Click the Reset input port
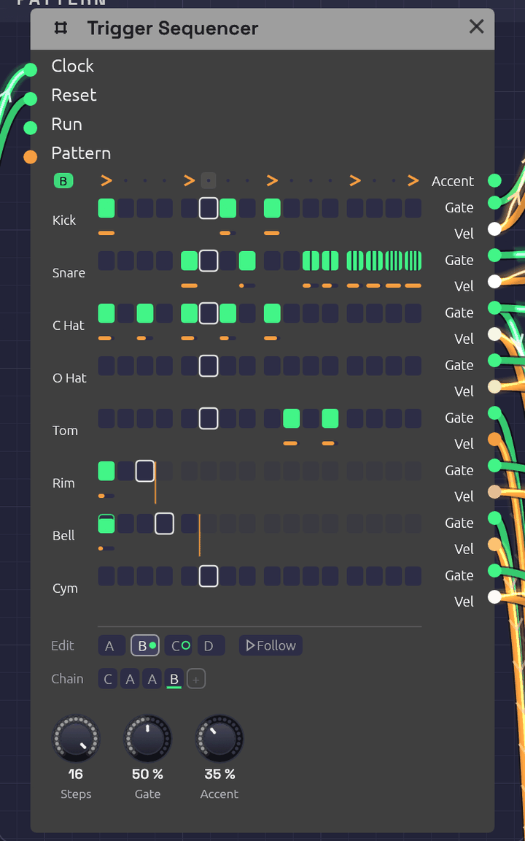The width and height of the screenshot is (525, 841). [x=31, y=99]
